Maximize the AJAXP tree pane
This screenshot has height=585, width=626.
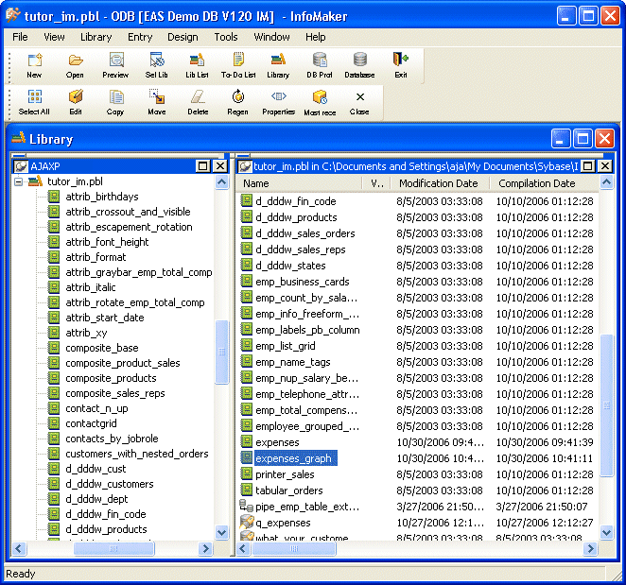(202, 166)
